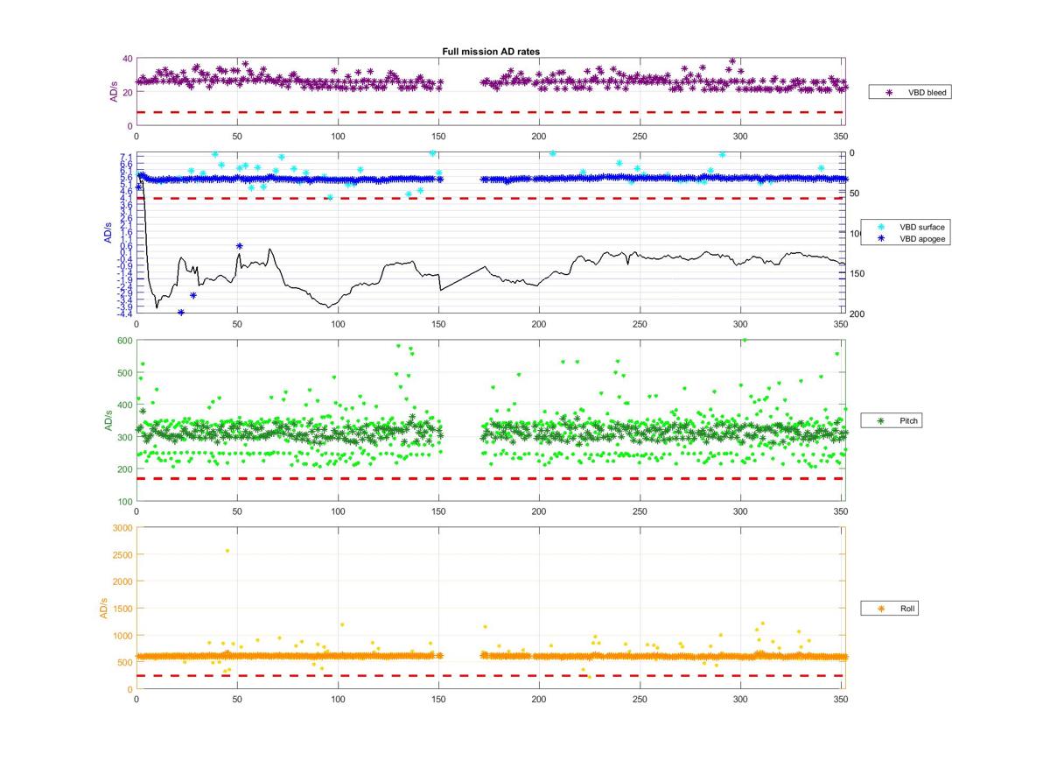Click the Roll outlier point near 2500
Screen dimensions: 1050x775
click(227, 551)
